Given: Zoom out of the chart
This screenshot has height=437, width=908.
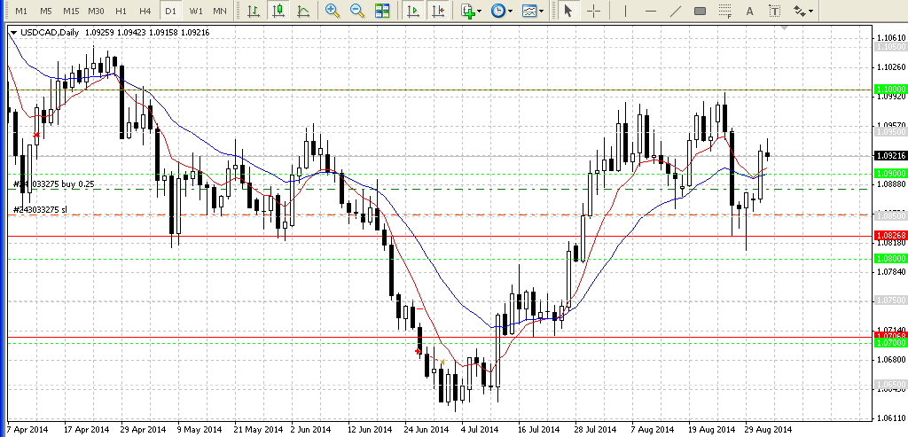Looking at the screenshot, I should click(357, 11).
